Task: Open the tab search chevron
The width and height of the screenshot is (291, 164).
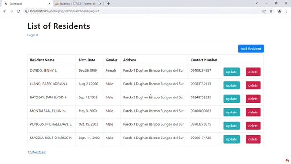Action: (x=256, y=3)
